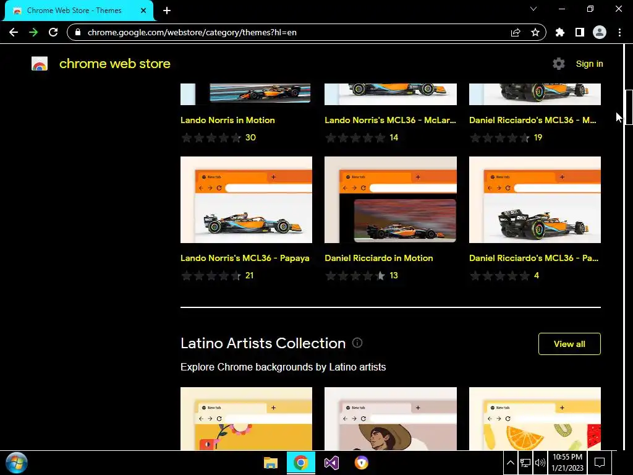Bookmark this tab with the star icon
This screenshot has width=633, height=475.
coord(535,32)
